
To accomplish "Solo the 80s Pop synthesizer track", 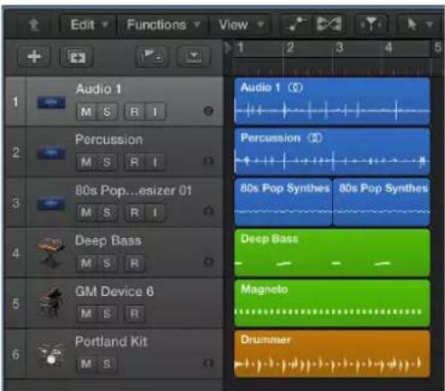I will pyautogui.click(x=107, y=213).
